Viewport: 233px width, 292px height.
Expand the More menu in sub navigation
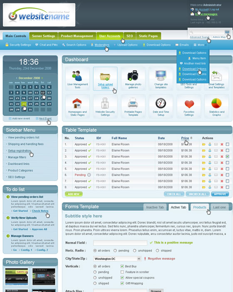200,45
